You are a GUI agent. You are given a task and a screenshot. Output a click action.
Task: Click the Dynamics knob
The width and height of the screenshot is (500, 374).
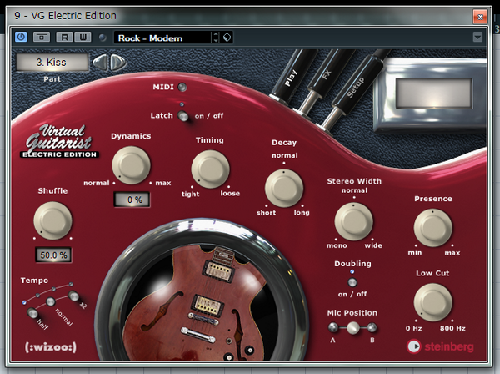(131, 165)
